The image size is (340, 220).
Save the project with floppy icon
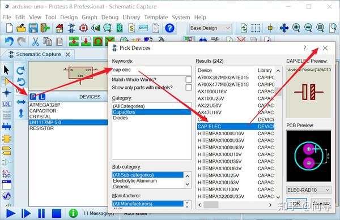pyautogui.click(x=33, y=28)
